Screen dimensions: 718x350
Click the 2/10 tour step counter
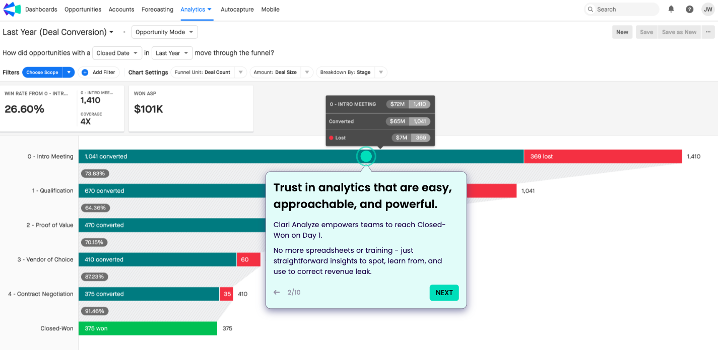(x=294, y=293)
